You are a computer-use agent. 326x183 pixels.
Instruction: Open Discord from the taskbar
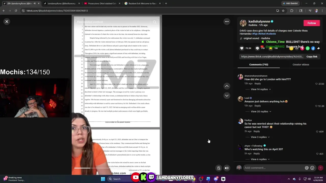click(216, 179)
